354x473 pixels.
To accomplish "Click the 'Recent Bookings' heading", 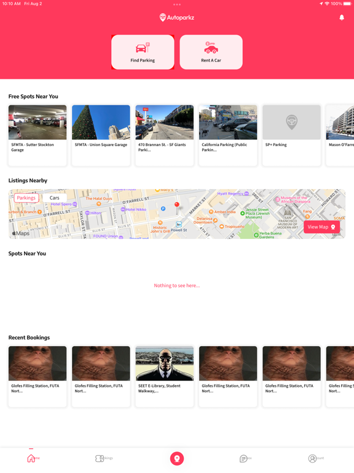I will [x=29, y=338].
